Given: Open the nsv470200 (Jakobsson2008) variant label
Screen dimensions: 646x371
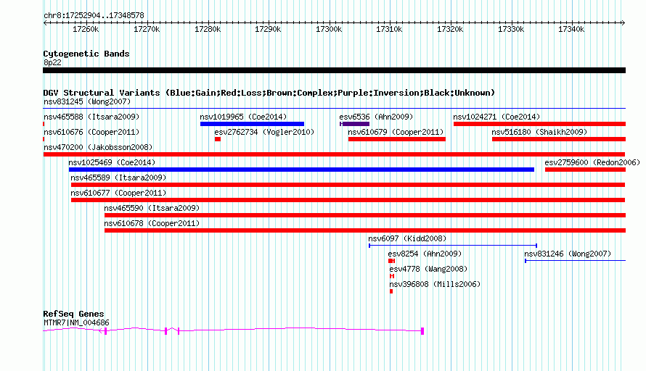Looking at the screenshot, I should [x=98, y=147].
